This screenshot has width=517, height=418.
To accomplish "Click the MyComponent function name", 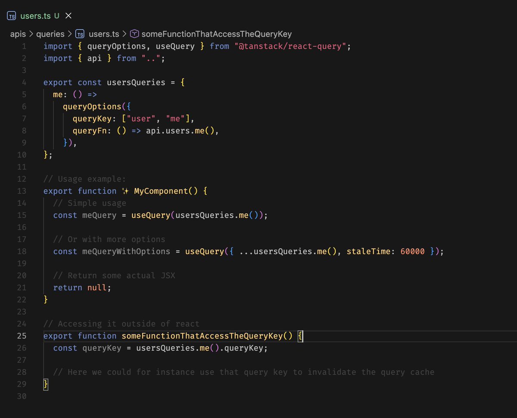I will click(x=160, y=191).
